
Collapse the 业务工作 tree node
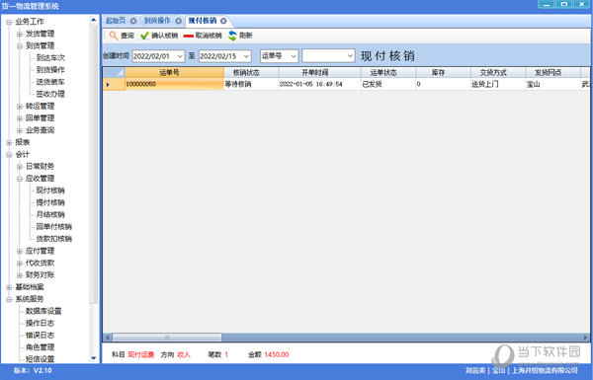9,22
